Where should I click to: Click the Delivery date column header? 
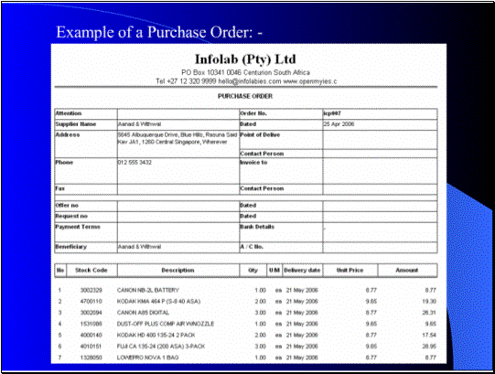point(303,271)
